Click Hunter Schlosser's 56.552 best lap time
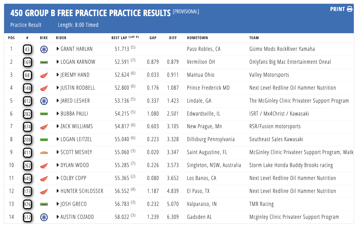This screenshot has width=356, height=228. coord(122,191)
